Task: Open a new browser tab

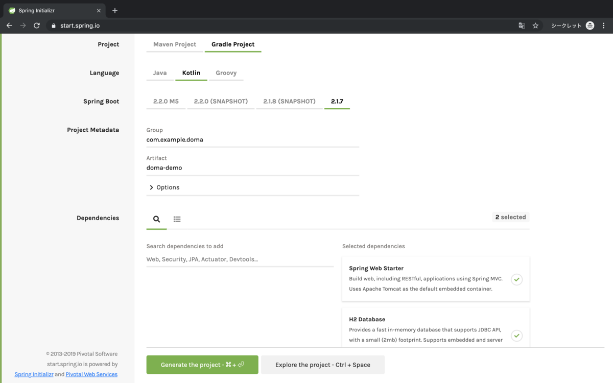Action: pos(115,10)
